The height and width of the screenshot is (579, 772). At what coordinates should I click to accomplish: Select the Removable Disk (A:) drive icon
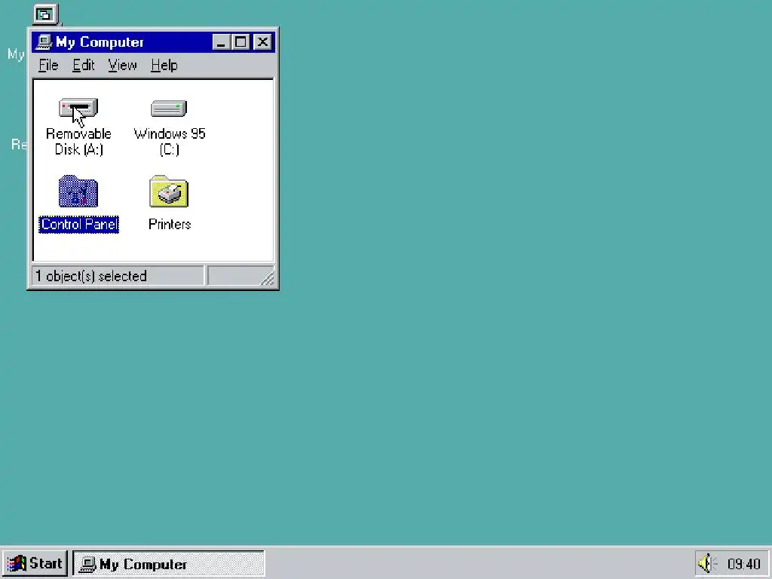(x=78, y=108)
